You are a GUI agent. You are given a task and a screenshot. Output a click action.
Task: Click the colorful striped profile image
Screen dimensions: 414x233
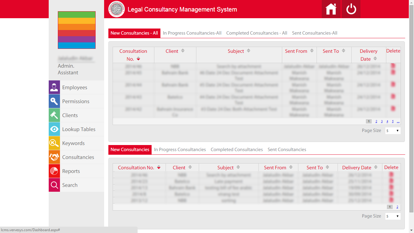point(77,30)
